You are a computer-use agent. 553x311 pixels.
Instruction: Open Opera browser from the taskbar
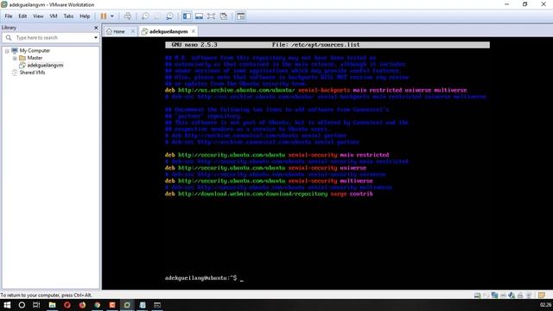click(x=67, y=305)
